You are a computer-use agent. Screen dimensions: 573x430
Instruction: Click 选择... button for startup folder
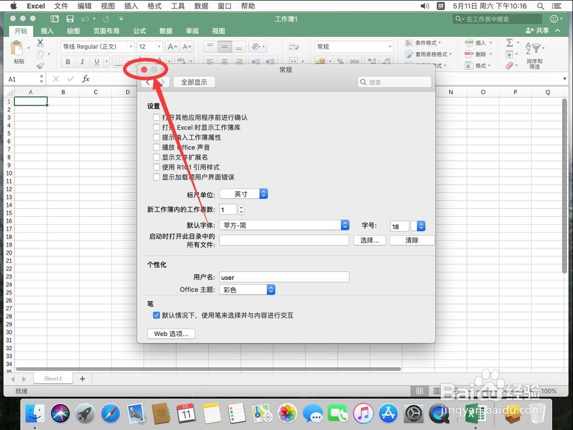tap(370, 240)
